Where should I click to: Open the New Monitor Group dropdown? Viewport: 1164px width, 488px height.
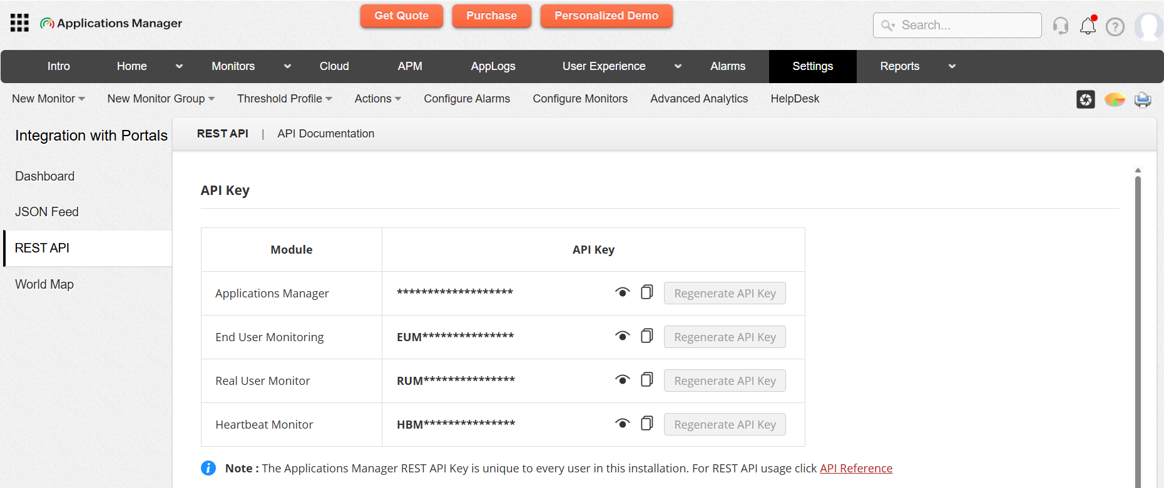click(161, 99)
